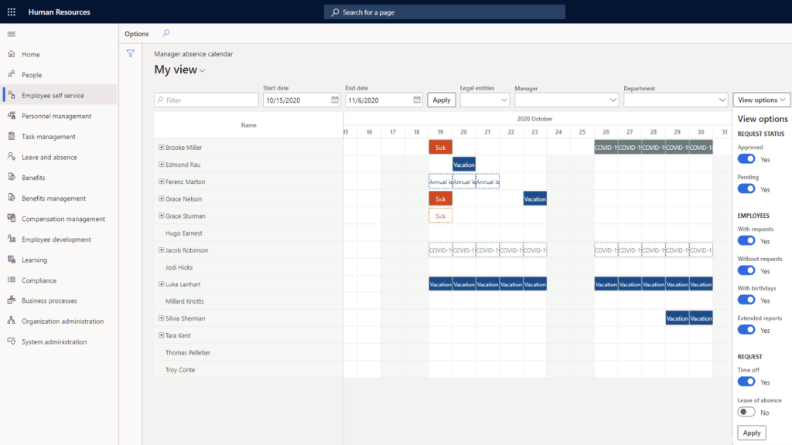Click the Home icon in sidebar
Viewport: 792px width, 445px height.
(12, 55)
